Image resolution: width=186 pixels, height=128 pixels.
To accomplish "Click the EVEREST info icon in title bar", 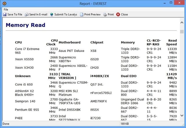I will pos(4,3).
